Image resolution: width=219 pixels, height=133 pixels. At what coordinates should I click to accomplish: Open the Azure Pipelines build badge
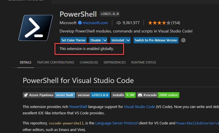pos(49,95)
